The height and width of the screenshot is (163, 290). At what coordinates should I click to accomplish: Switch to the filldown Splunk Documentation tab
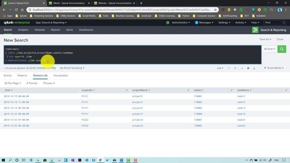(x=115, y=3)
